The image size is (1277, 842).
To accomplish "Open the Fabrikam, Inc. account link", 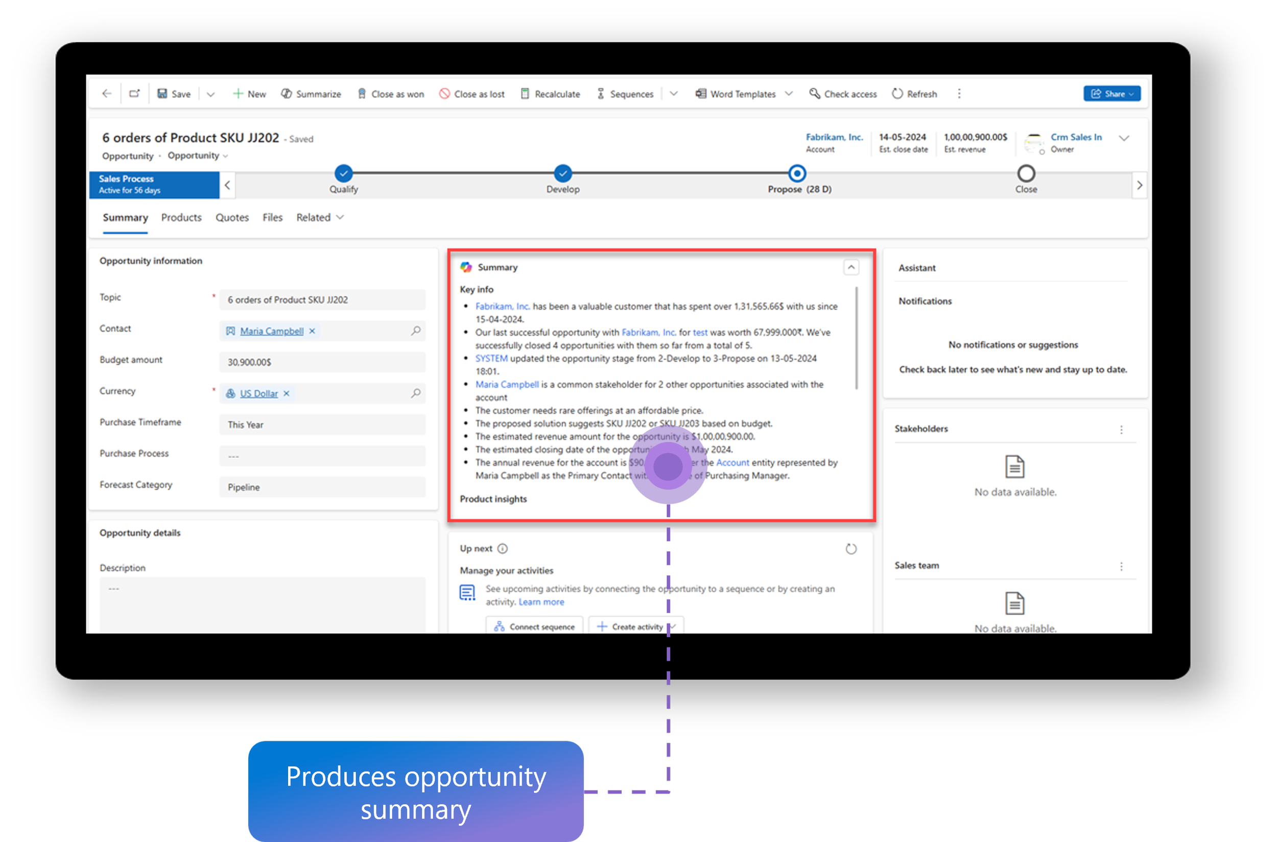I will 834,137.
